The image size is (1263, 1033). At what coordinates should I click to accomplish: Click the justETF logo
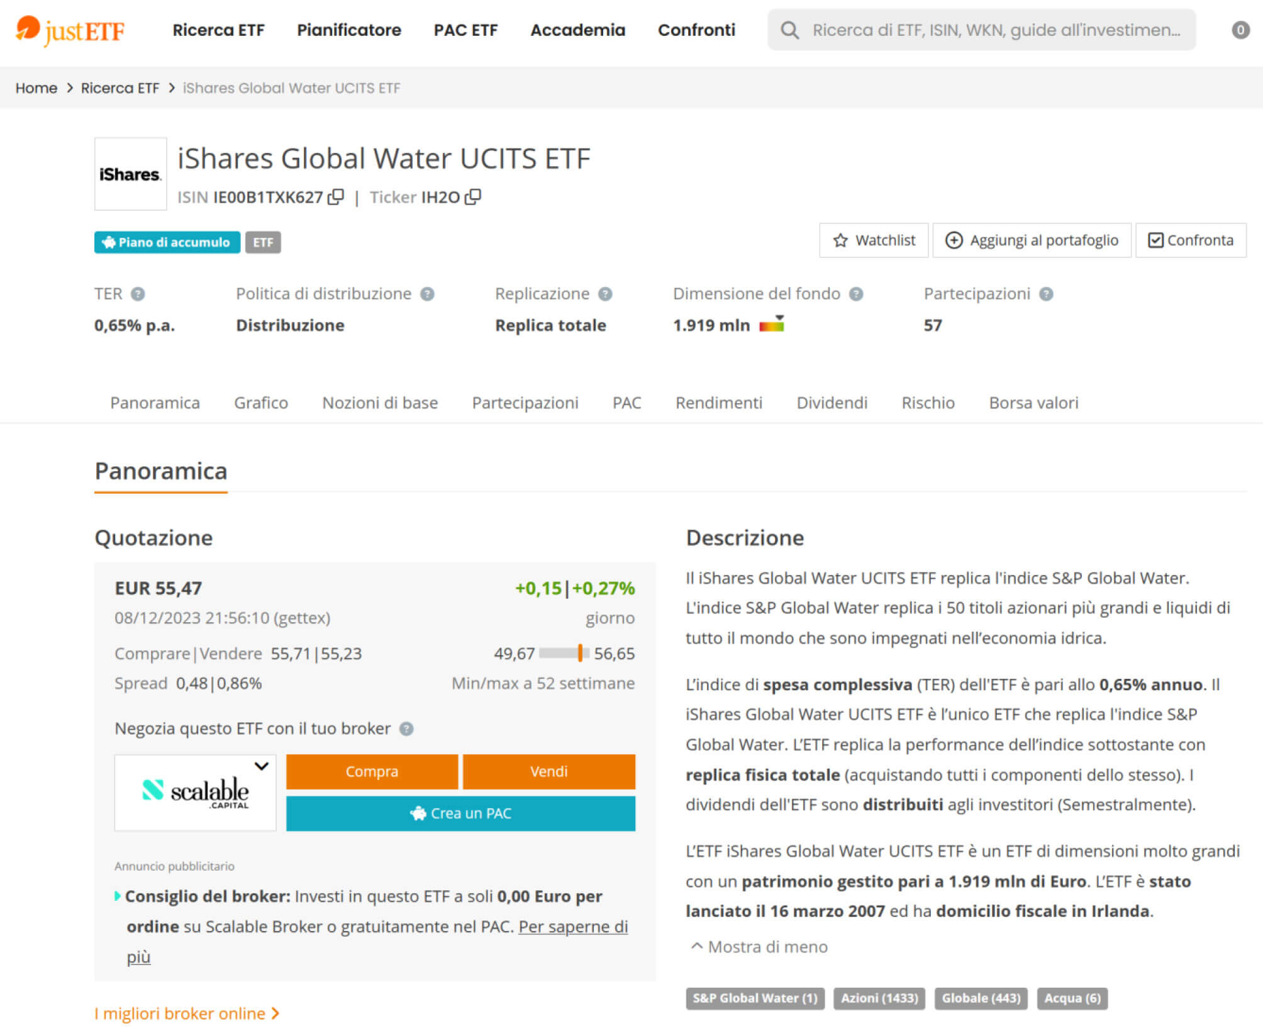(70, 30)
